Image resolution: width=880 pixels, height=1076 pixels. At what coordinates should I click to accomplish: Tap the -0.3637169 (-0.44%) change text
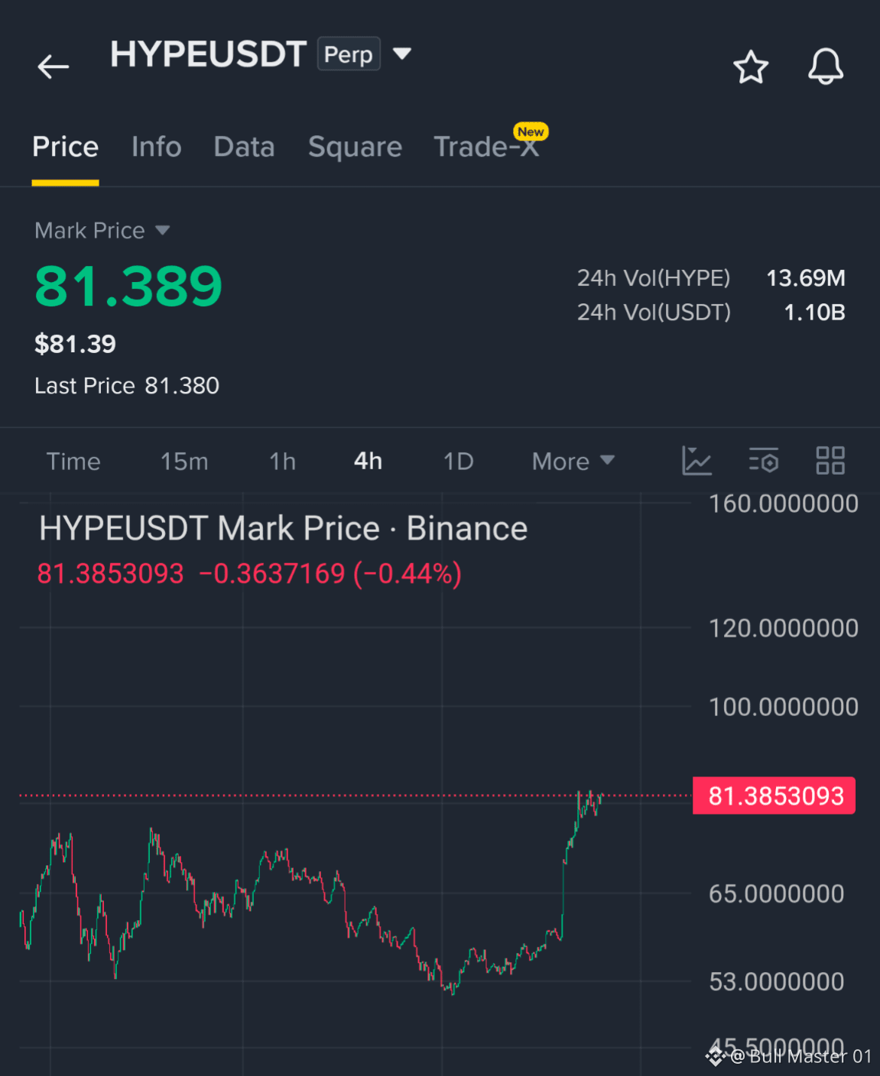[x=330, y=573]
